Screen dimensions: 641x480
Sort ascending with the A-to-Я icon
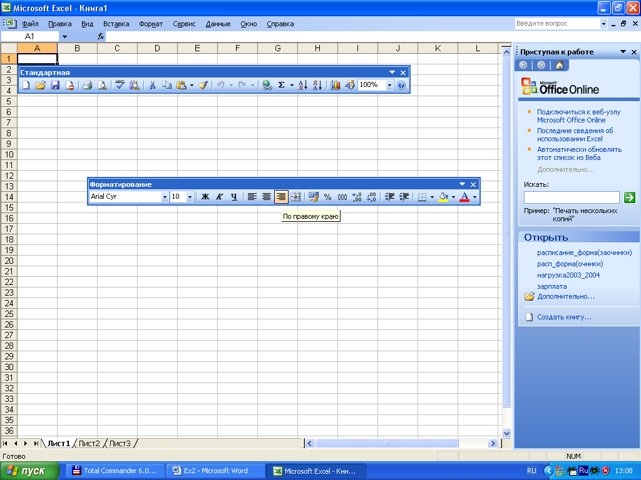point(303,85)
